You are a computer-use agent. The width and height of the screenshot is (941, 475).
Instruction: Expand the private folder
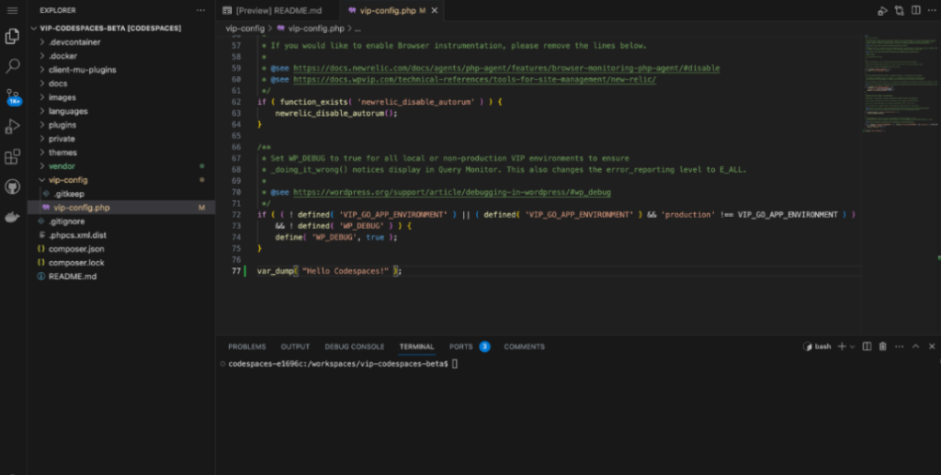point(62,139)
